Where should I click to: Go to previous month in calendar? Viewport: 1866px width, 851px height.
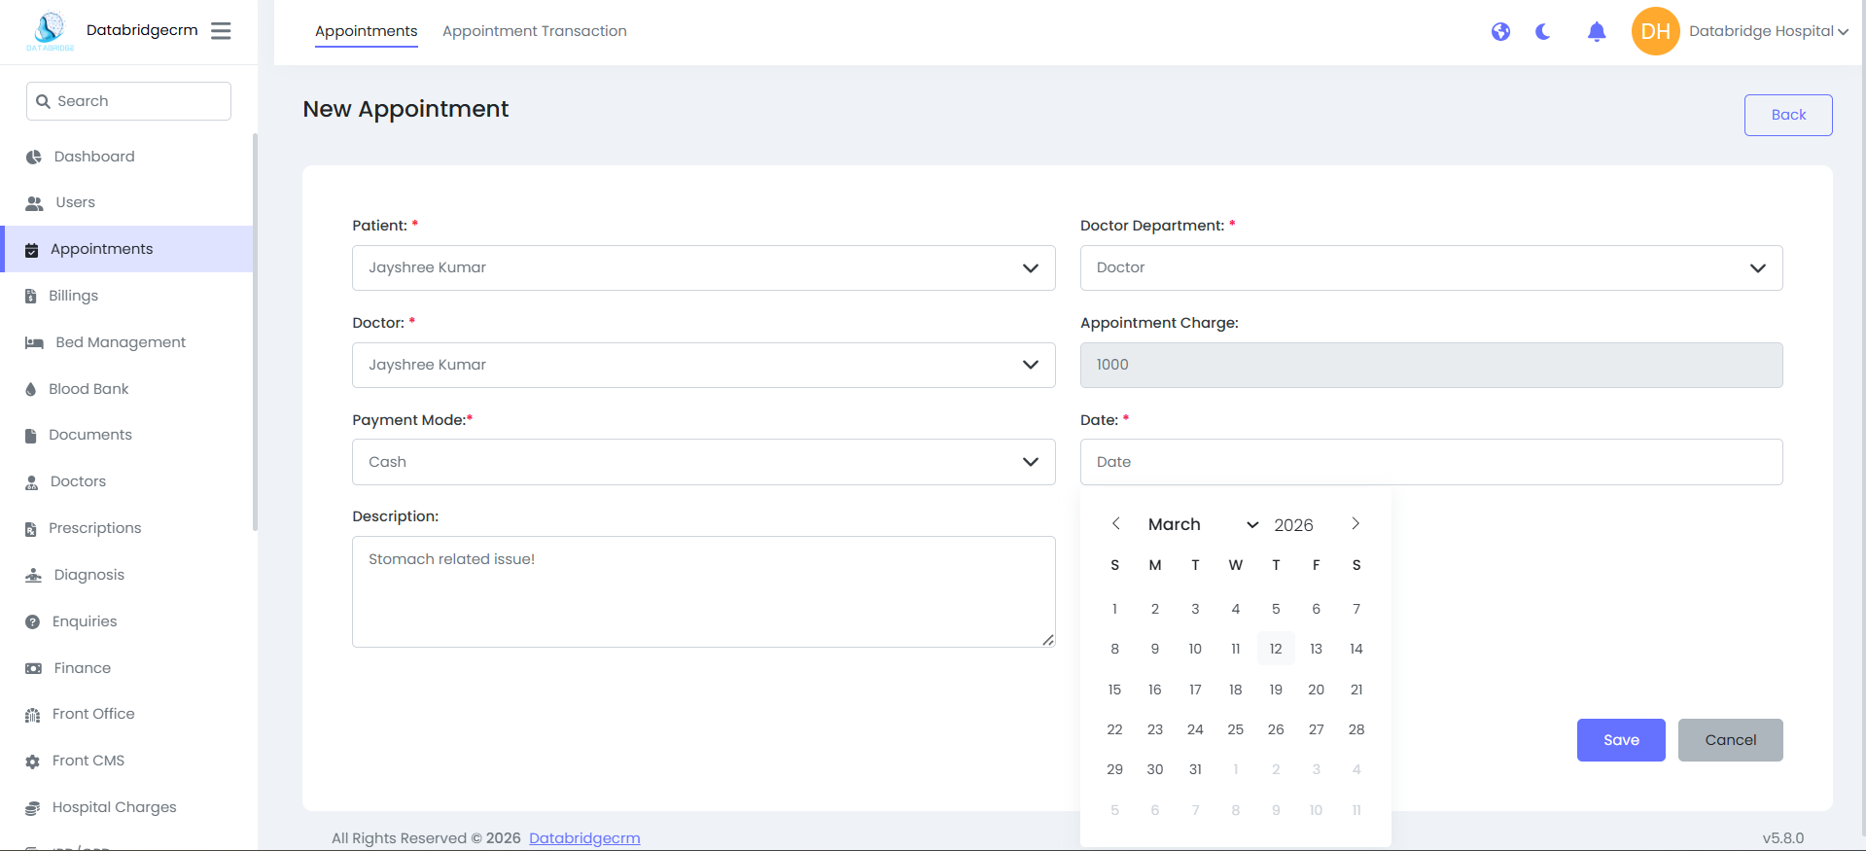1116,523
